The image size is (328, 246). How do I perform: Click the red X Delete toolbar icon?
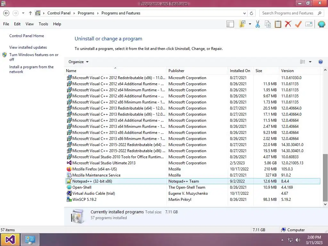pyautogui.click(x=288, y=24)
